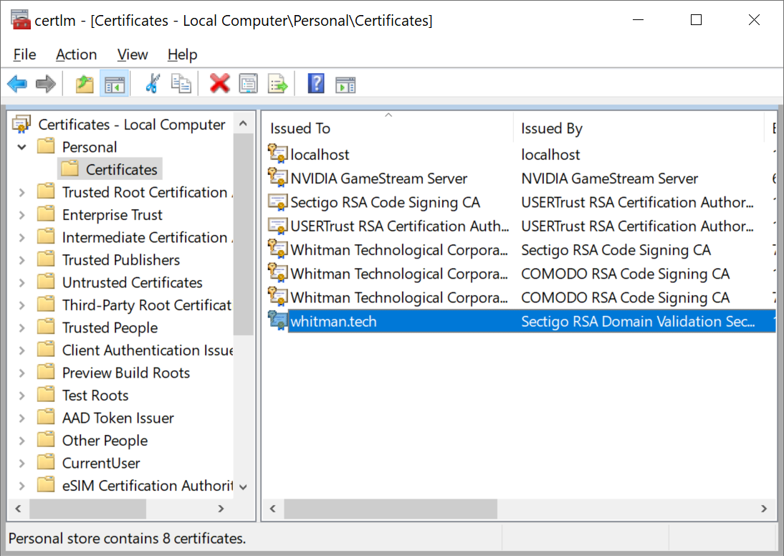
Task: Click tree pane scroll down arrow
Action: 243,487
